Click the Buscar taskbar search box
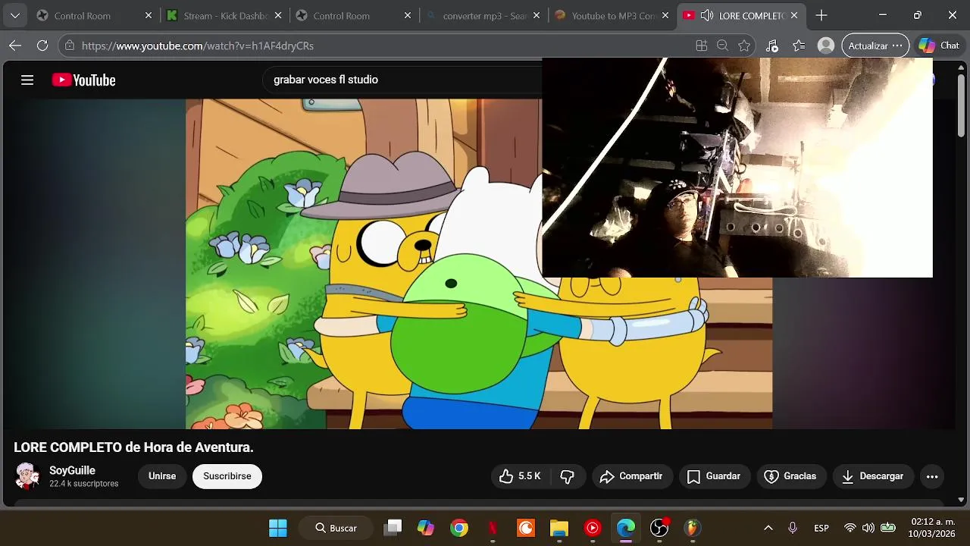 (x=336, y=528)
